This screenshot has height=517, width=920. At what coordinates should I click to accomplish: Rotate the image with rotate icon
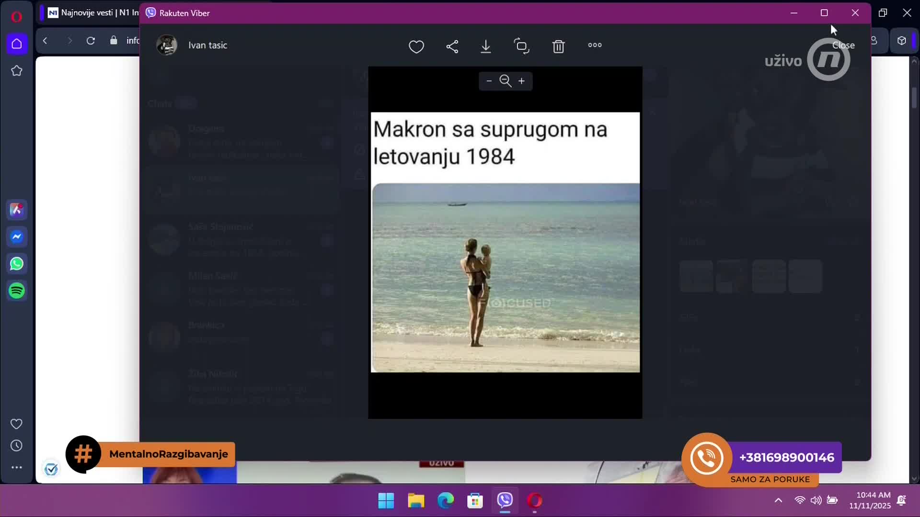click(521, 46)
